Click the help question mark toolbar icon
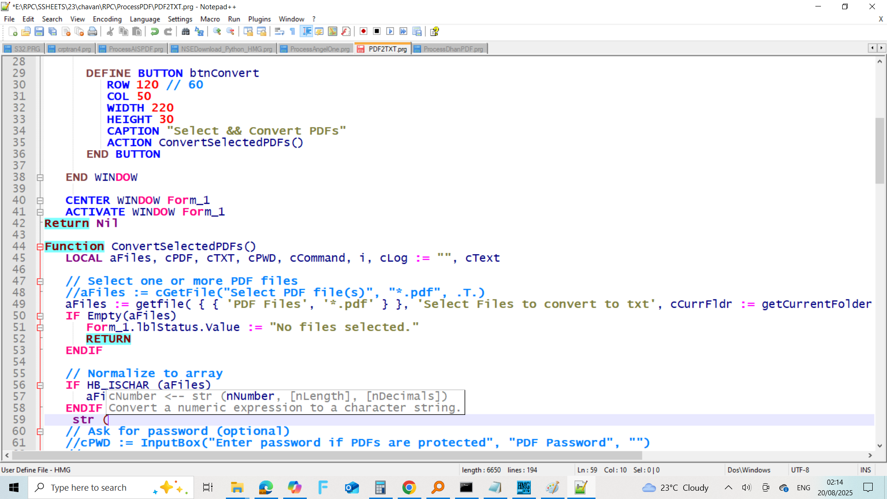Screen dimensions: 887x499 (435, 31)
